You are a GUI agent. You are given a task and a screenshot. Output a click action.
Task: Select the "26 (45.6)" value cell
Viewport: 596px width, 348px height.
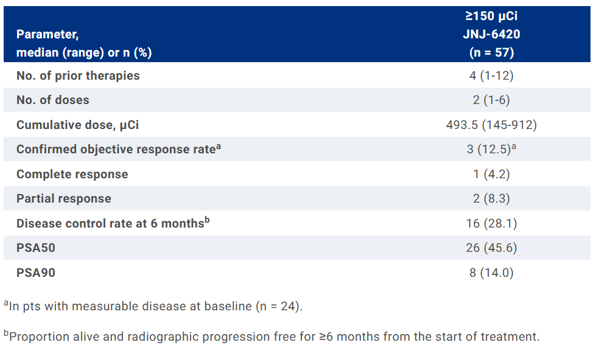pyautogui.click(x=491, y=248)
